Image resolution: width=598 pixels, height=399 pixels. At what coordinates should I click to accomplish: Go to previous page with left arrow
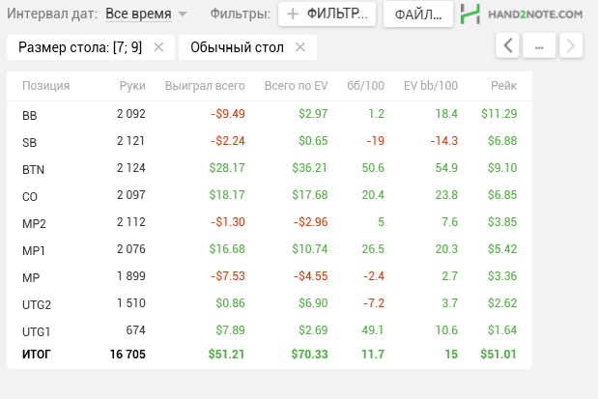tap(509, 45)
